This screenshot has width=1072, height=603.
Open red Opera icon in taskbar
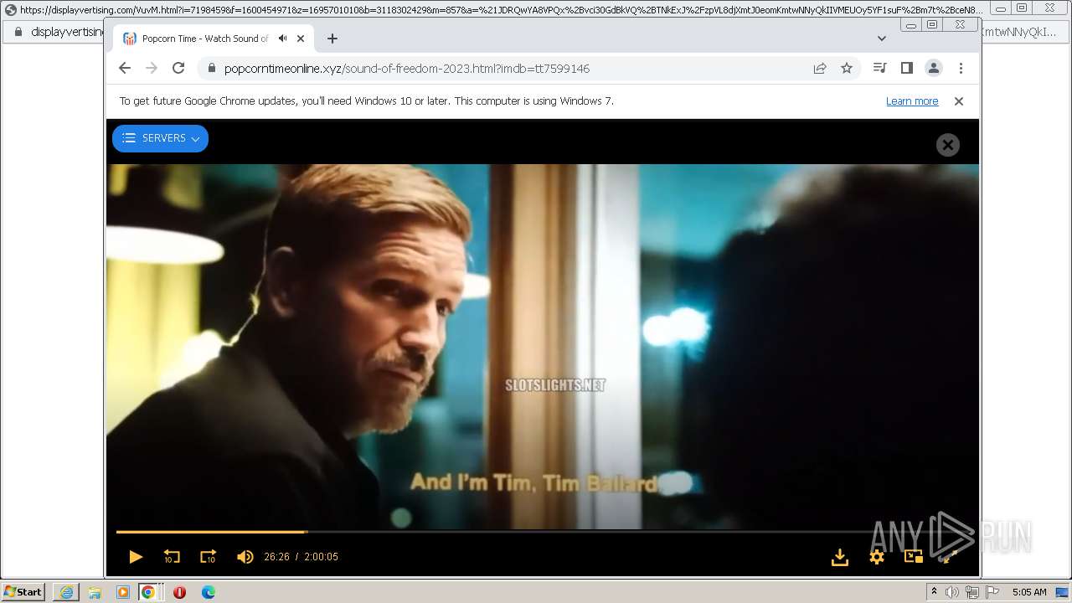coord(179,592)
